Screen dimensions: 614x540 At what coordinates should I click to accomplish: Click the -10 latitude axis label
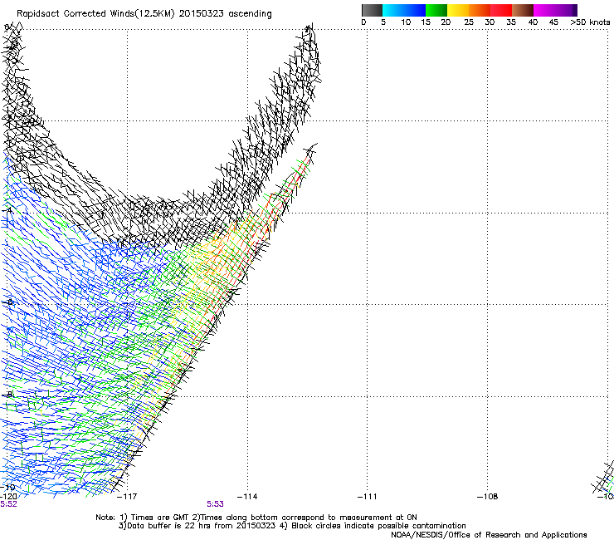tap(7, 488)
